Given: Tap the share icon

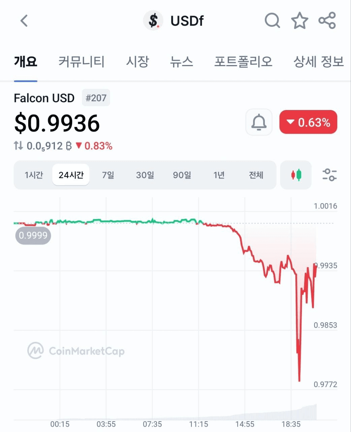Looking at the screenshot, I should click(327, 21).
